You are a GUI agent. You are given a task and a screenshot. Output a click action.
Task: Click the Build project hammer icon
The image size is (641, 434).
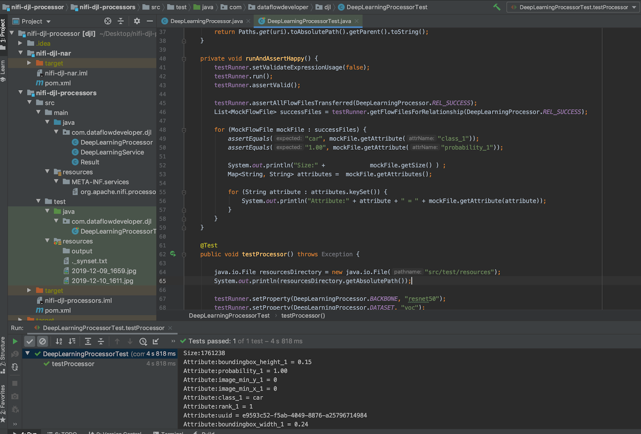coord(497,7)
